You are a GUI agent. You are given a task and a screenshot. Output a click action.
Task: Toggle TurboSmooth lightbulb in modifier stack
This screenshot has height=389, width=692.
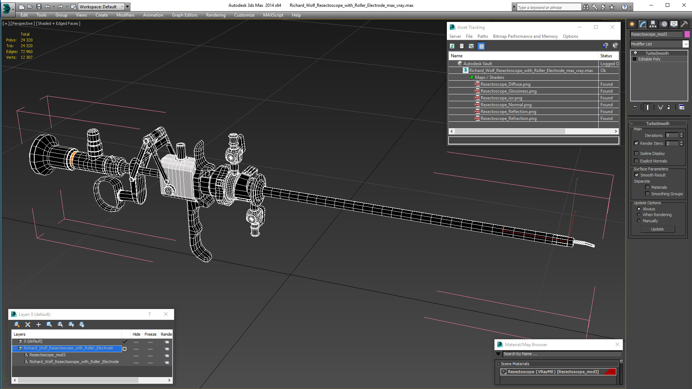635,53
